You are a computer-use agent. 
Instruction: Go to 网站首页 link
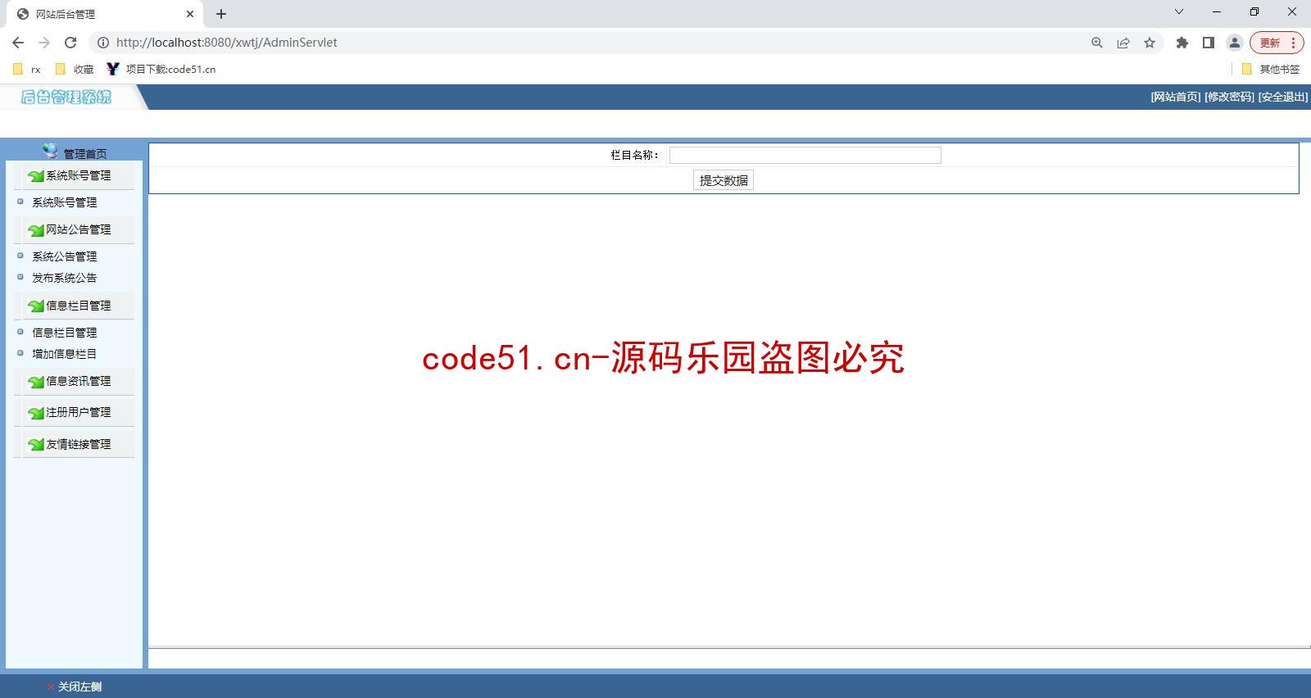1176,97
